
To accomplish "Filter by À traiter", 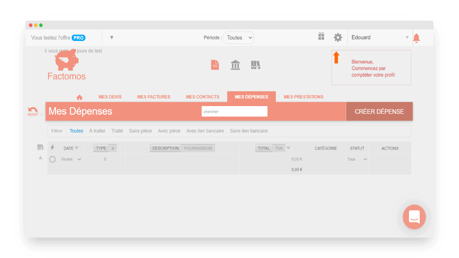I will (97, 131).
